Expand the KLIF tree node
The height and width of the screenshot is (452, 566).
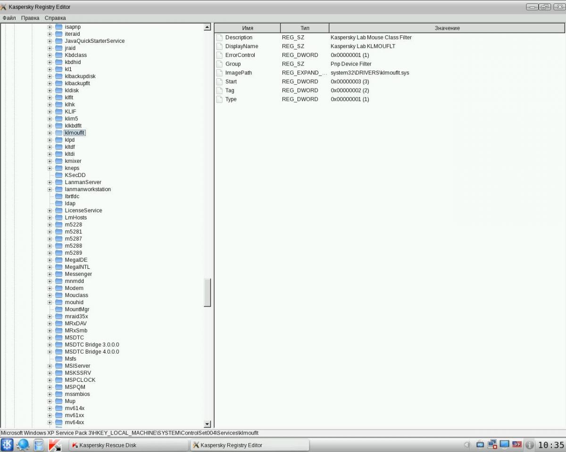click(50, 112)
